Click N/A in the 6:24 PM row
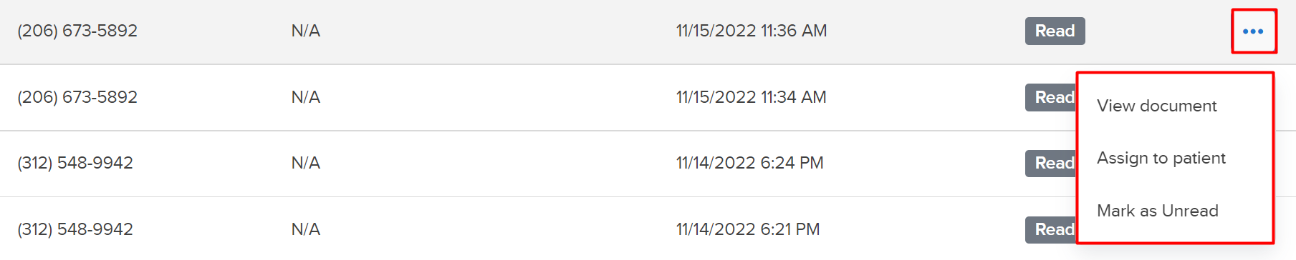 tap(306, 163)
